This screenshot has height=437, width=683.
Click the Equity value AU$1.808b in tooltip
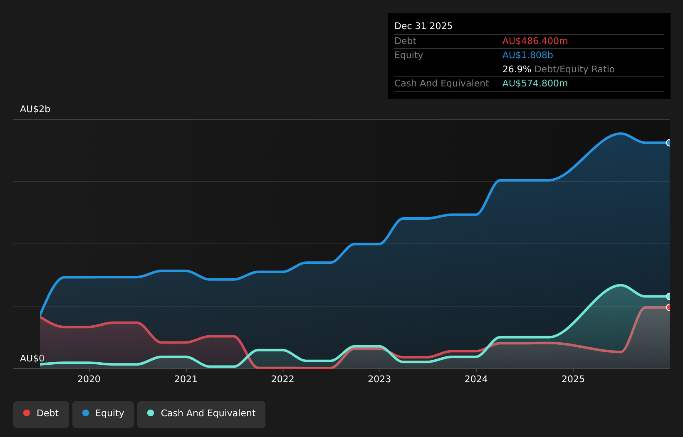tap(527, 55)
